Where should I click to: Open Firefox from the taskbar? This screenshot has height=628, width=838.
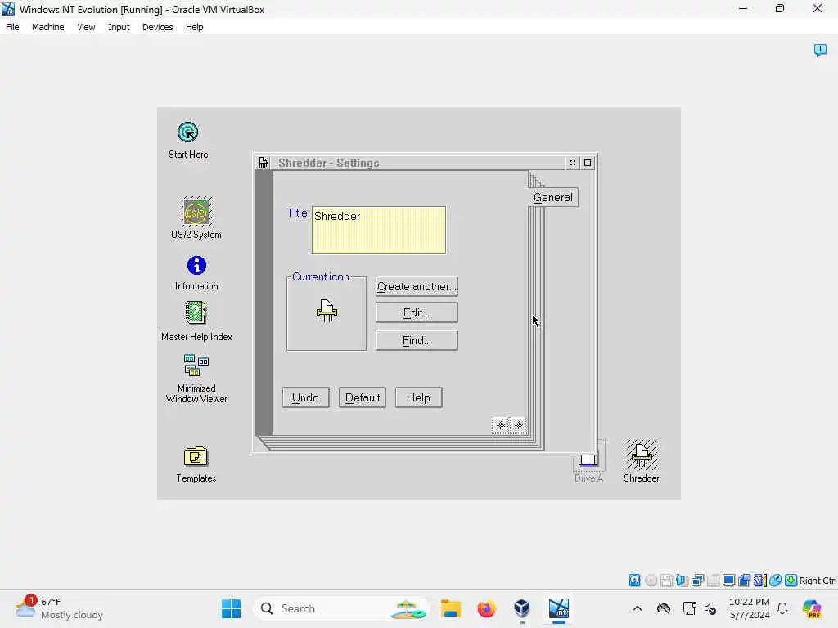click(x=486, y=608)
